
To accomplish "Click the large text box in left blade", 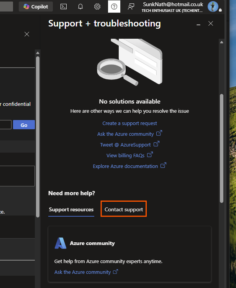I will click(17, 176).
